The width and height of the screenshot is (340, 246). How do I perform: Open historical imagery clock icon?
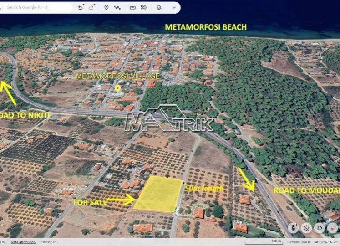(x=143, y=8)
